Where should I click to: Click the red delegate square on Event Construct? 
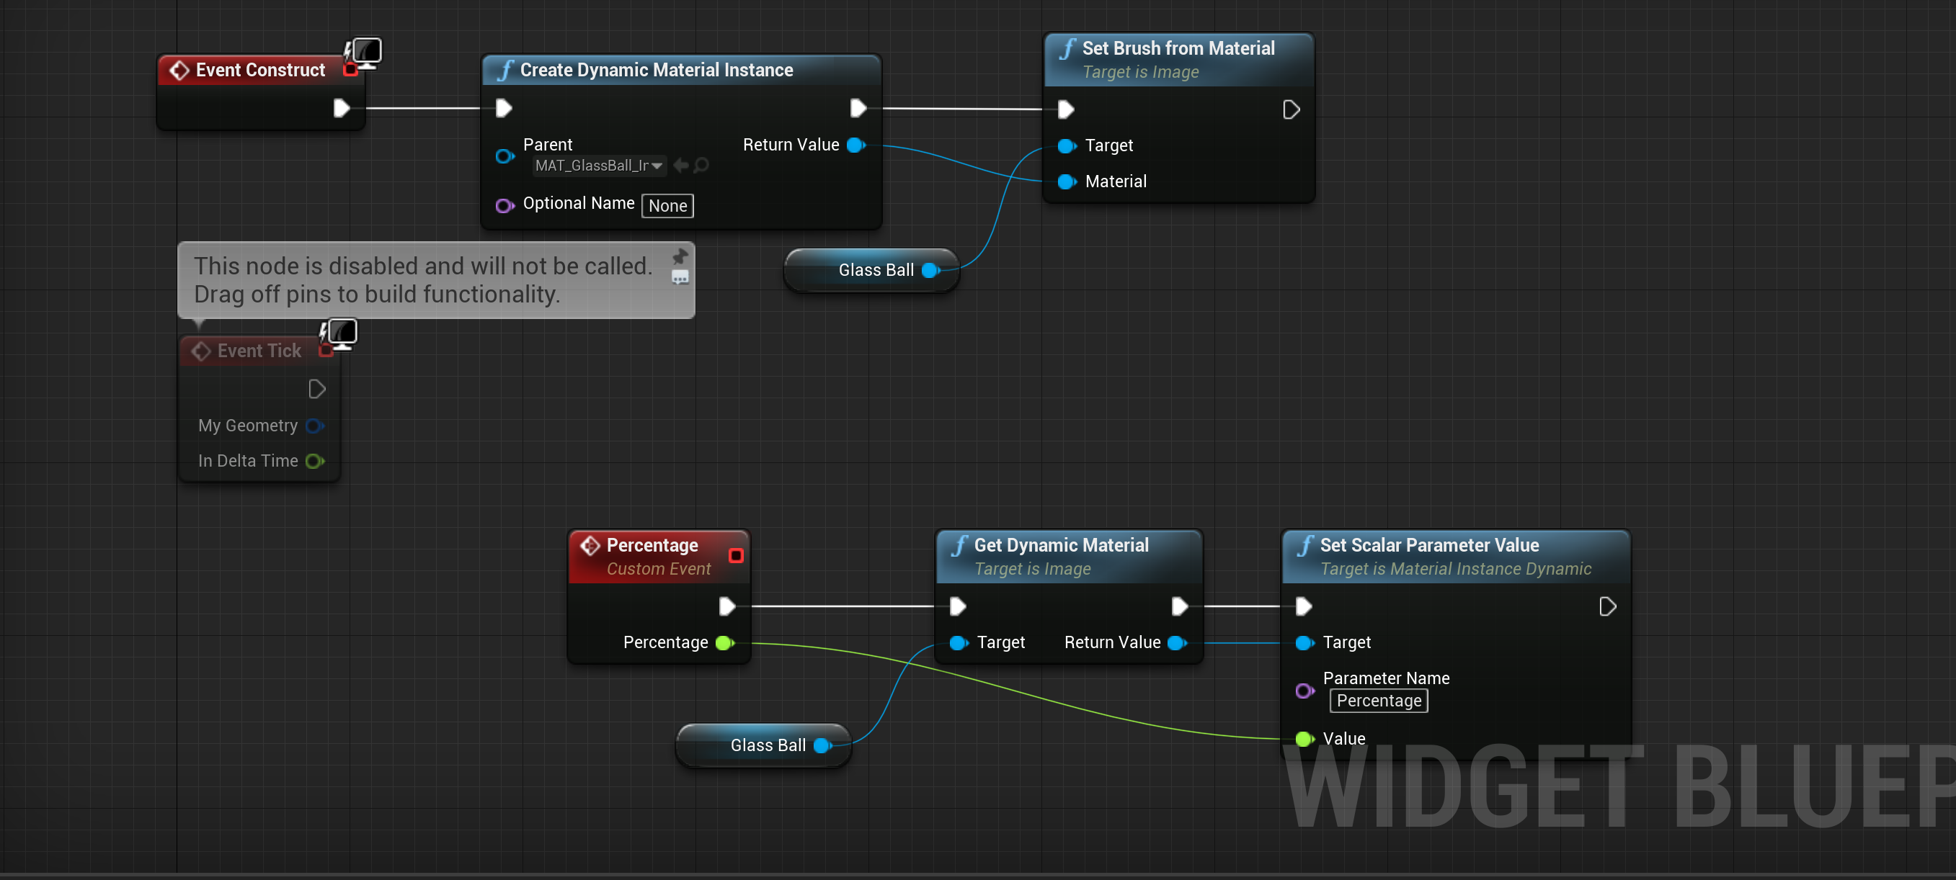(352, 69)
